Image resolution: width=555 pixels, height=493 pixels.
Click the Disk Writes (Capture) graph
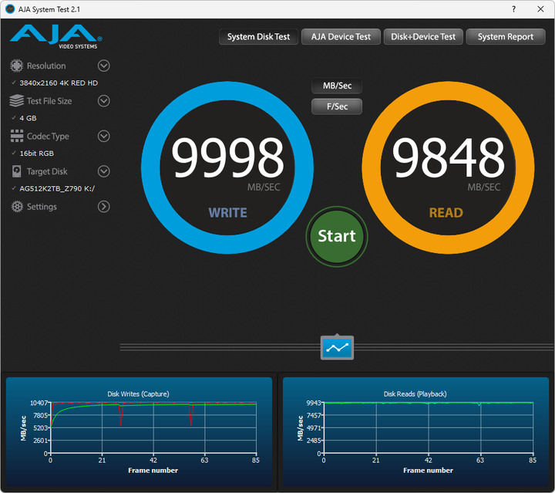(x=139, y=431)
